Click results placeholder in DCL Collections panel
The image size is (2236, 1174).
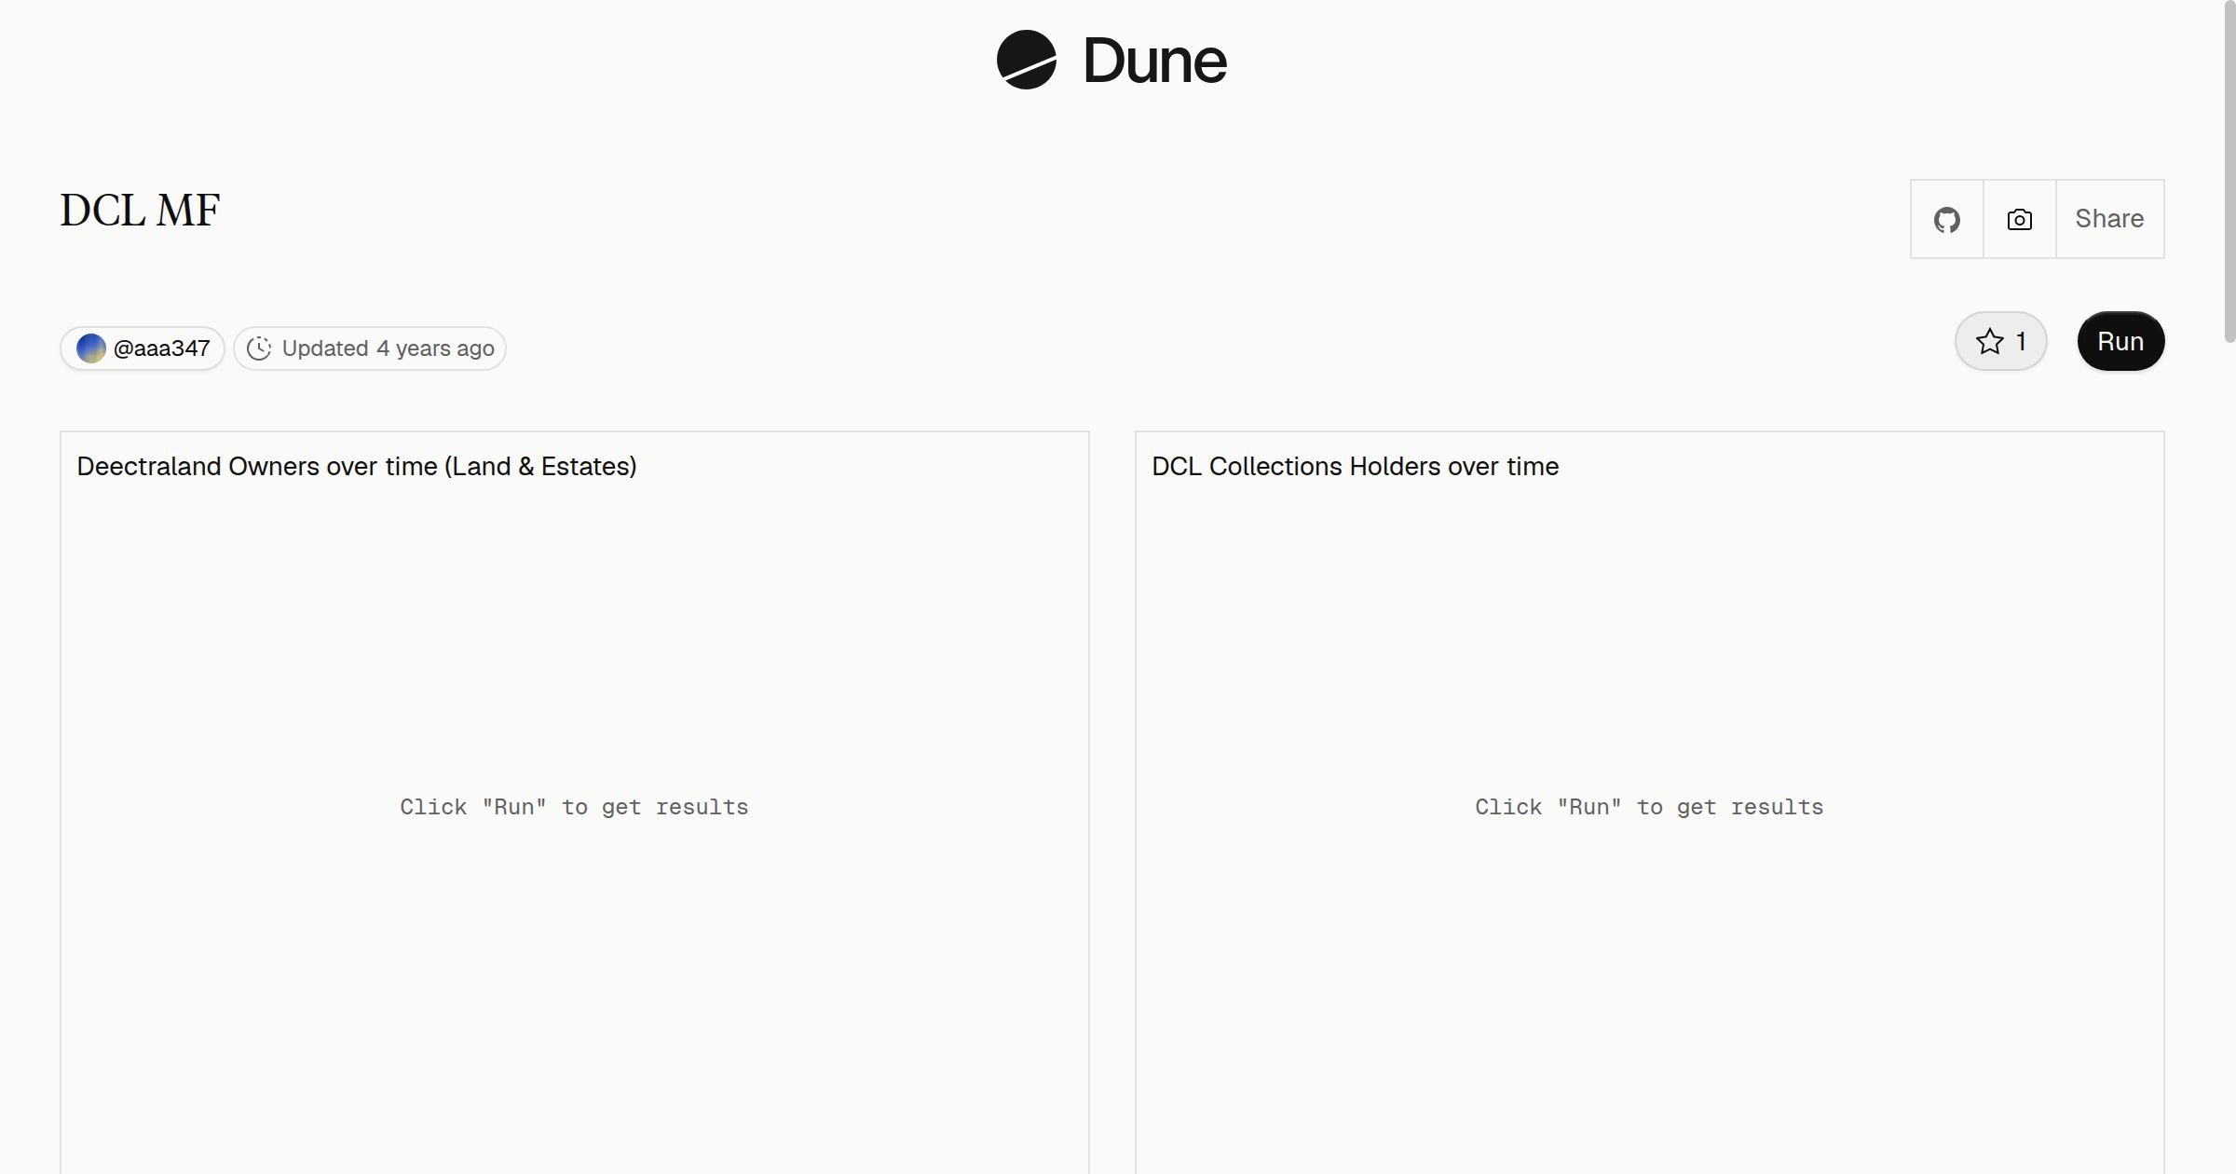click(1649, 807)
